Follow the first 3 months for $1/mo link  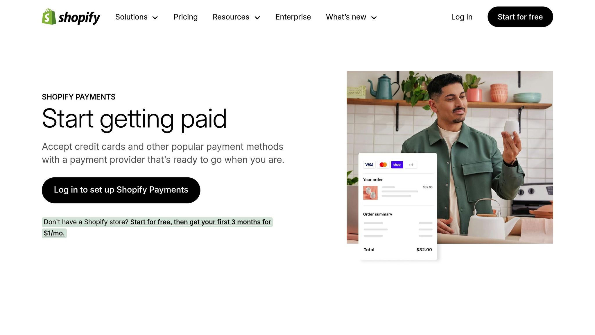pyautogui.click(x=200, y=222)
